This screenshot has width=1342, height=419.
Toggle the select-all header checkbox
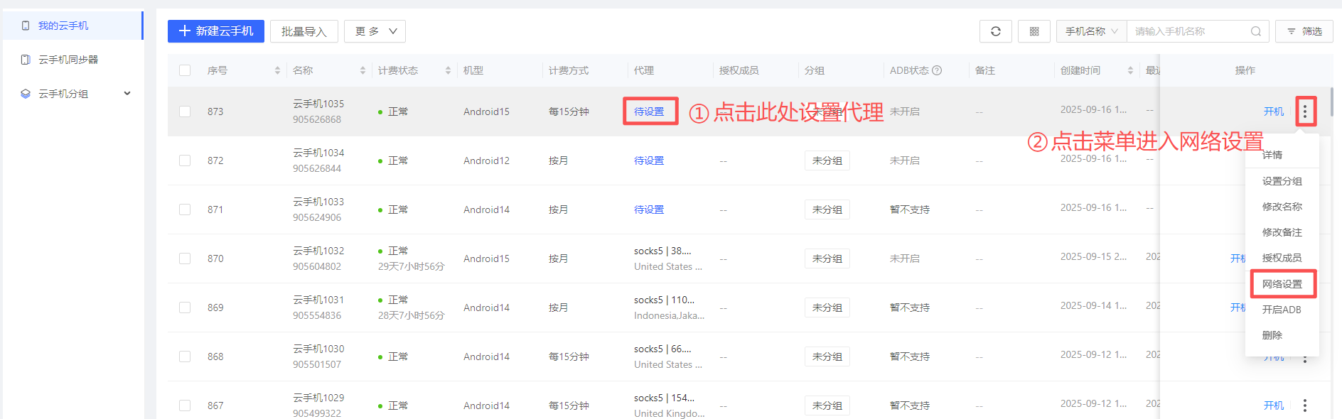coord(185,70)
